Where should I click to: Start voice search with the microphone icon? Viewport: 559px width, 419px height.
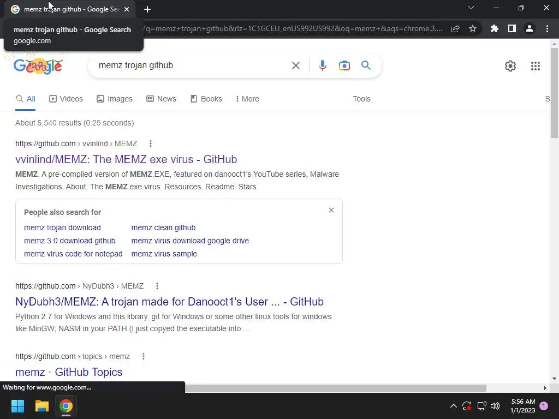pyautogui.click(x=322, y=65)
